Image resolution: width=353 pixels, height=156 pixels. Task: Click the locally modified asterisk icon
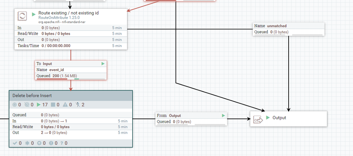coord(27,143)
